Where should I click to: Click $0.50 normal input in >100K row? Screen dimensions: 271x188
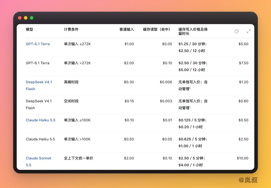click(x=129, y=139)
